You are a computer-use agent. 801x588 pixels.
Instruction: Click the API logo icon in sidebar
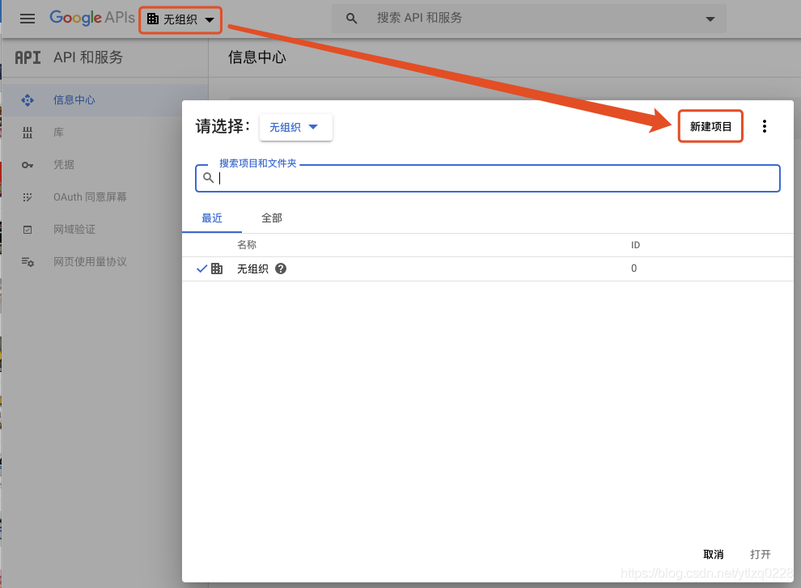tap(28, 57)
